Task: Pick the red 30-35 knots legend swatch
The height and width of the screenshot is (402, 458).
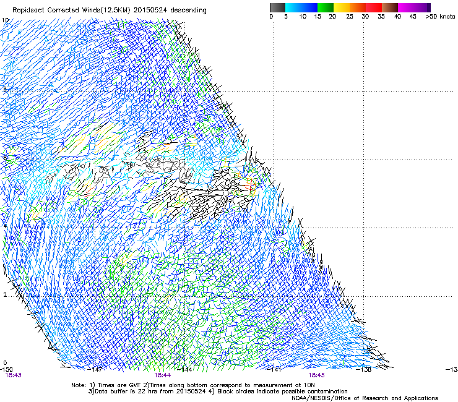Action: 374,7
